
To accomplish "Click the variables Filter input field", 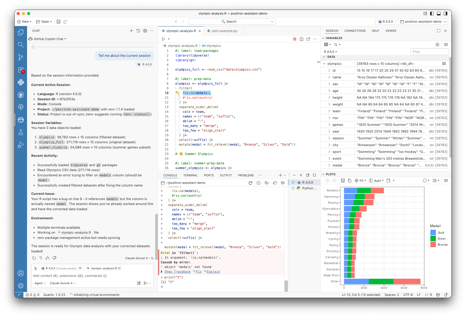I will point(429,52).
